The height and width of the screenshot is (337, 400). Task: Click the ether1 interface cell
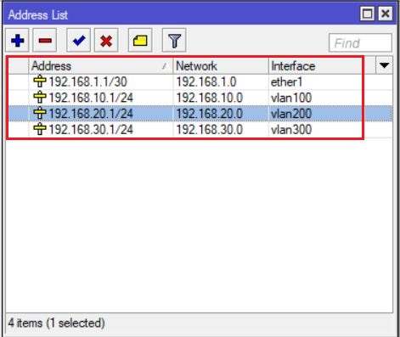click(286, 82)
